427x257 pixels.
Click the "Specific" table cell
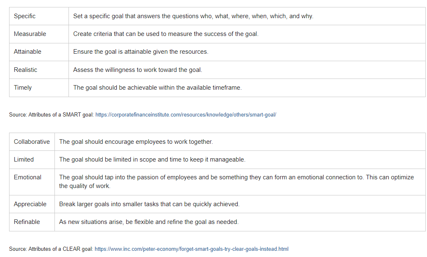pos(25,16)
